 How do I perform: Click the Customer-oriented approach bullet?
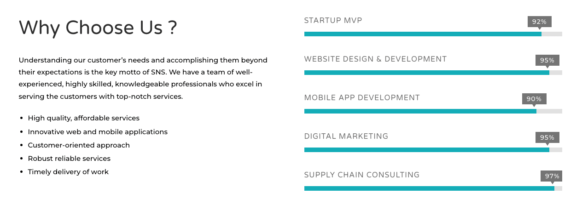tap(79, 145)
